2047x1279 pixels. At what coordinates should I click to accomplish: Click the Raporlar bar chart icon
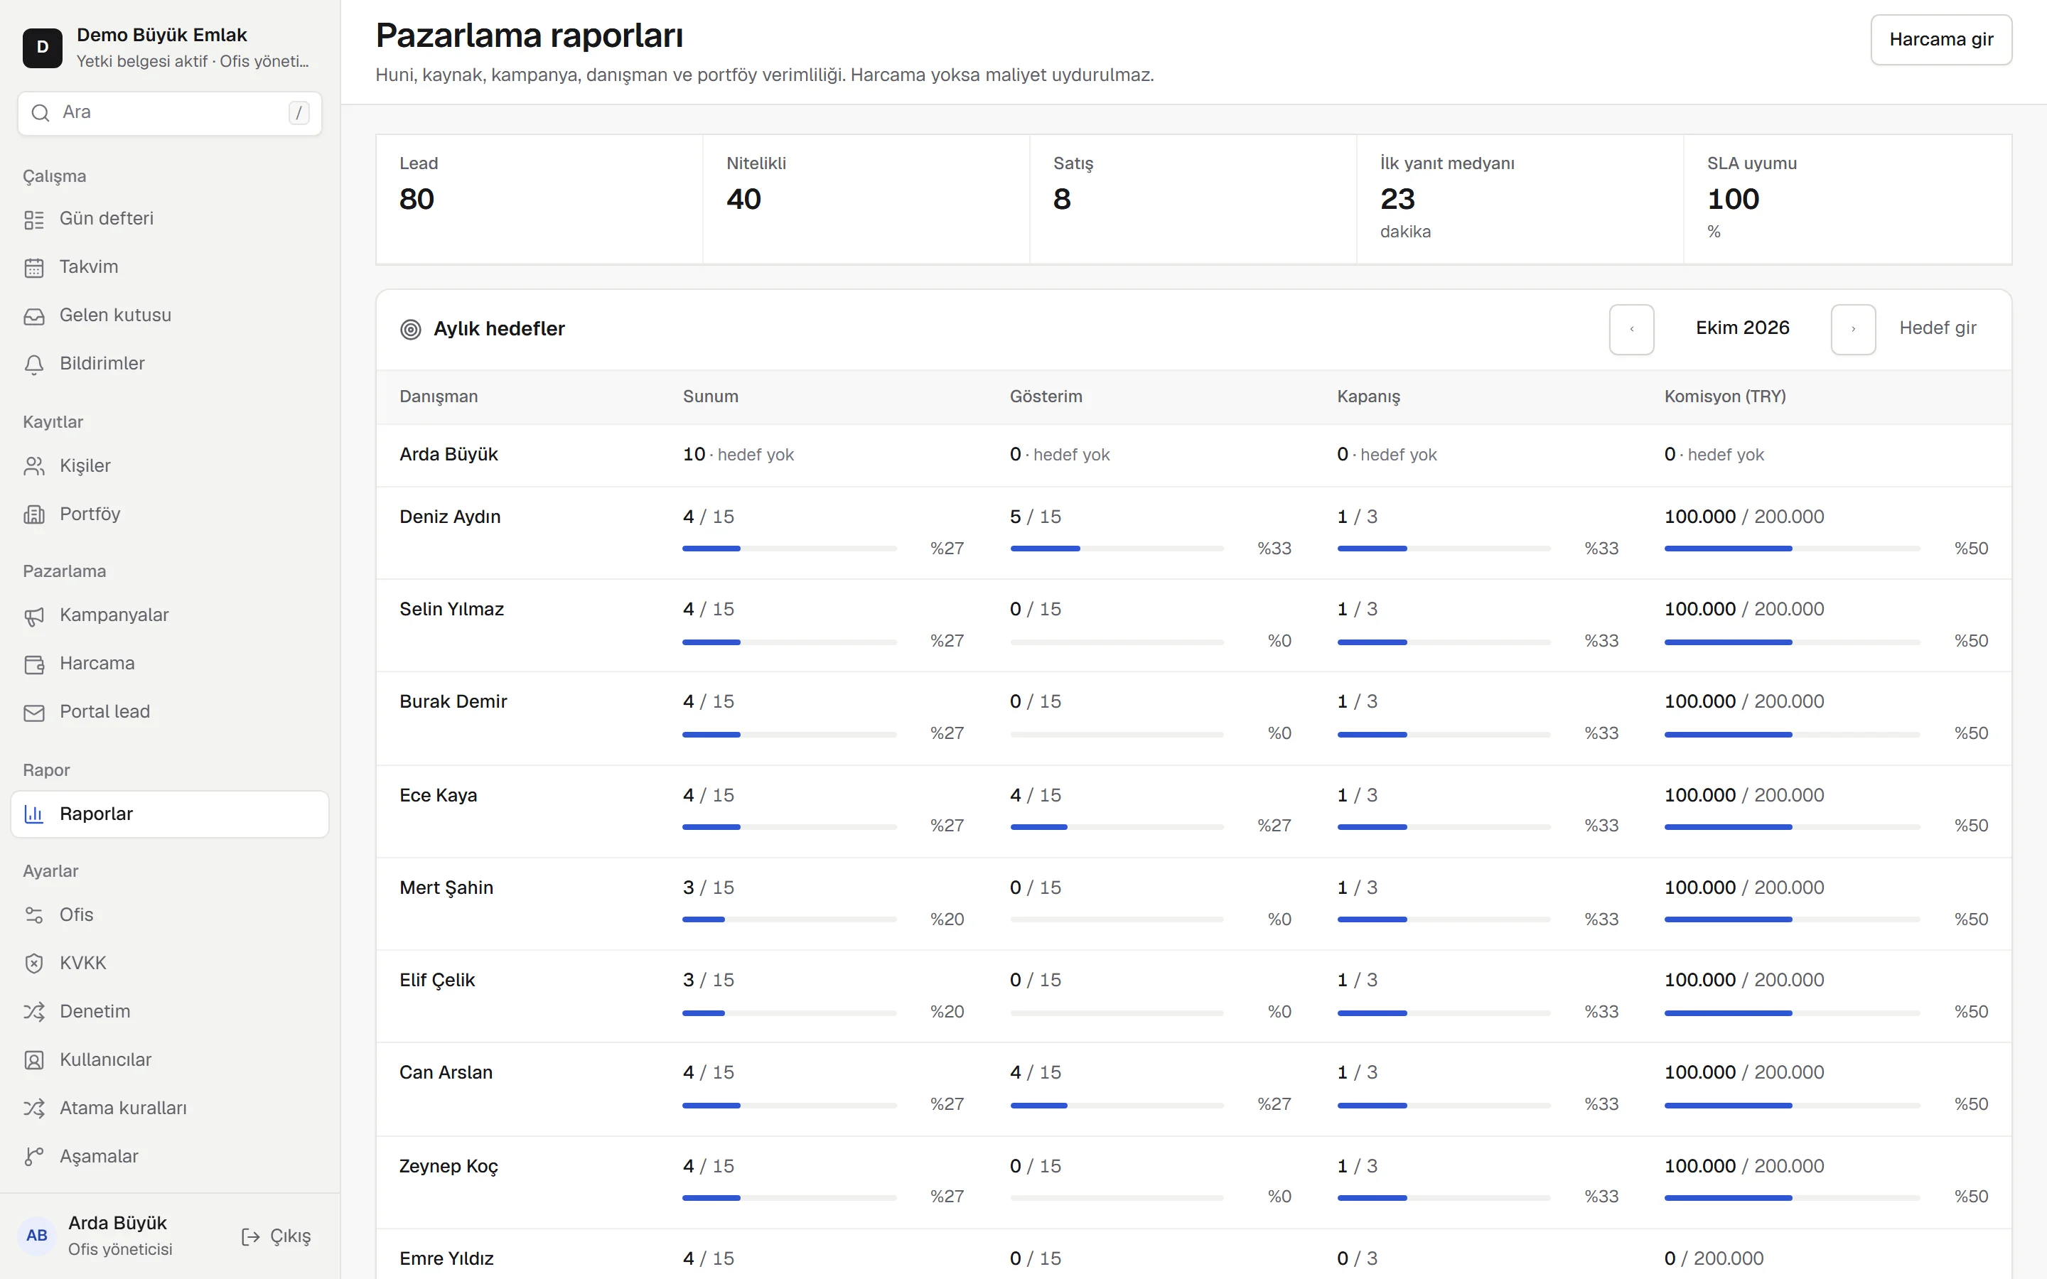[34, 814]
